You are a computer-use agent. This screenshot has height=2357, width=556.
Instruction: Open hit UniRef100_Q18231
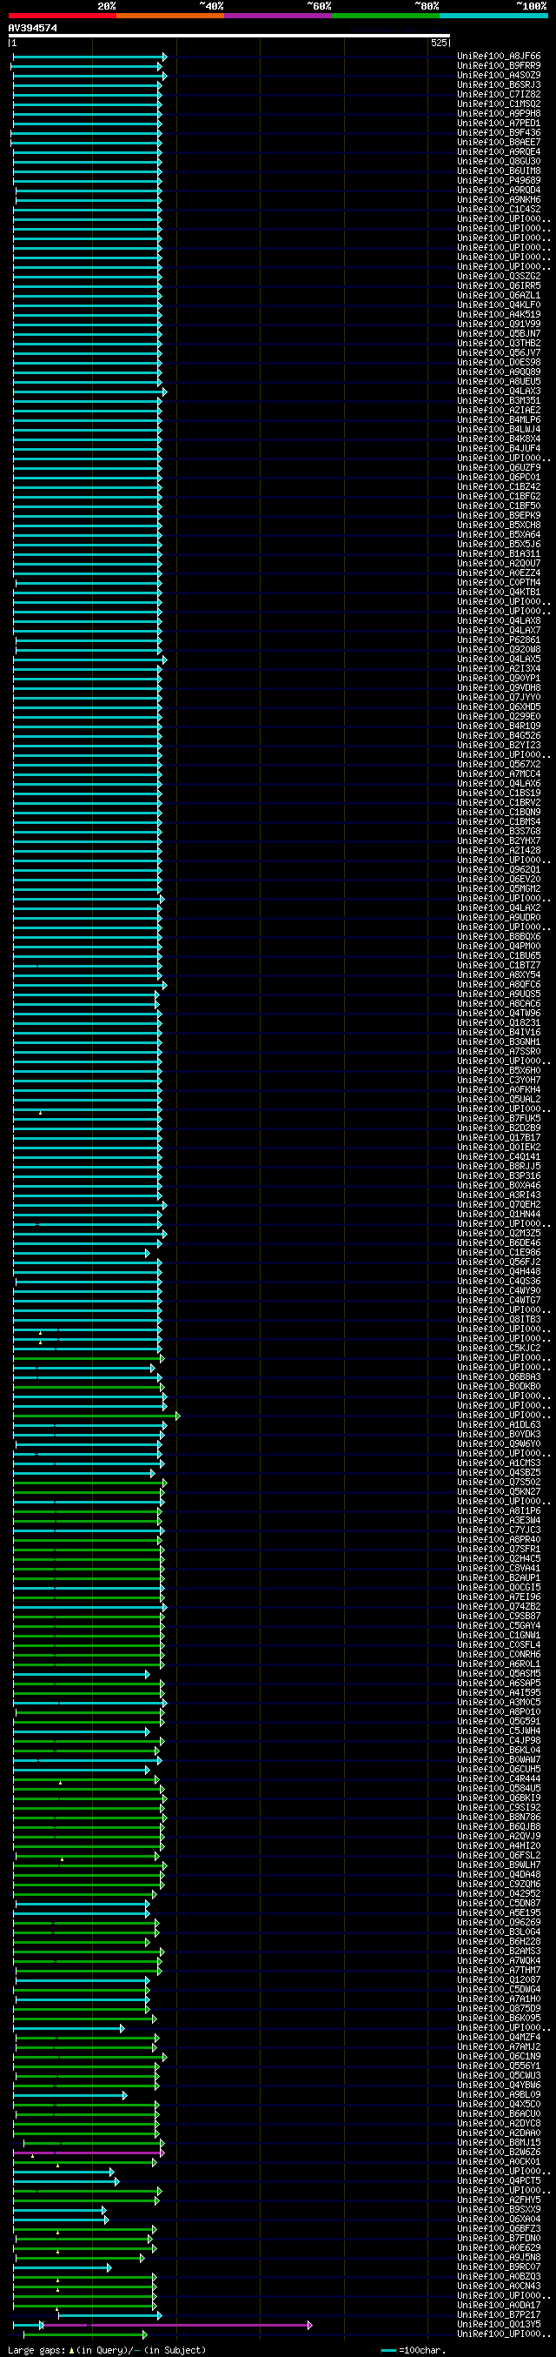pyautogui.click(x=499, y=1023)
